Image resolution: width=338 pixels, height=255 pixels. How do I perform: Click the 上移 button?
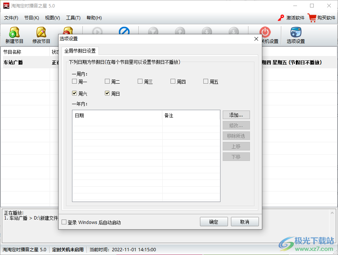pyautogui.click(x=236, y=146)
